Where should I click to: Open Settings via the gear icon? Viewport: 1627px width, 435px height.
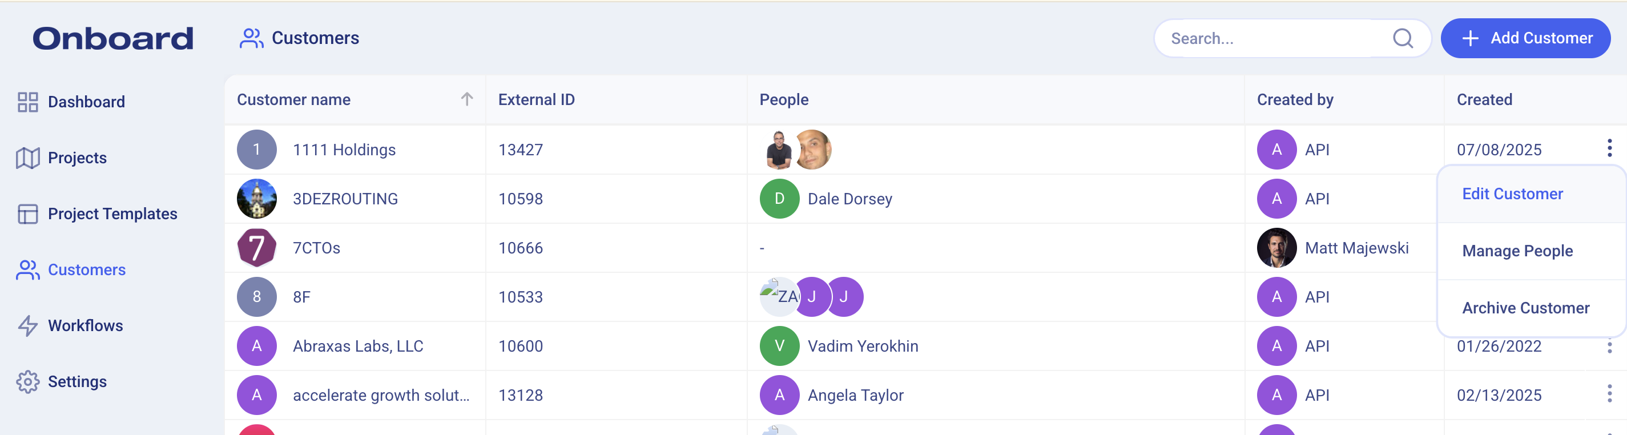28,382
